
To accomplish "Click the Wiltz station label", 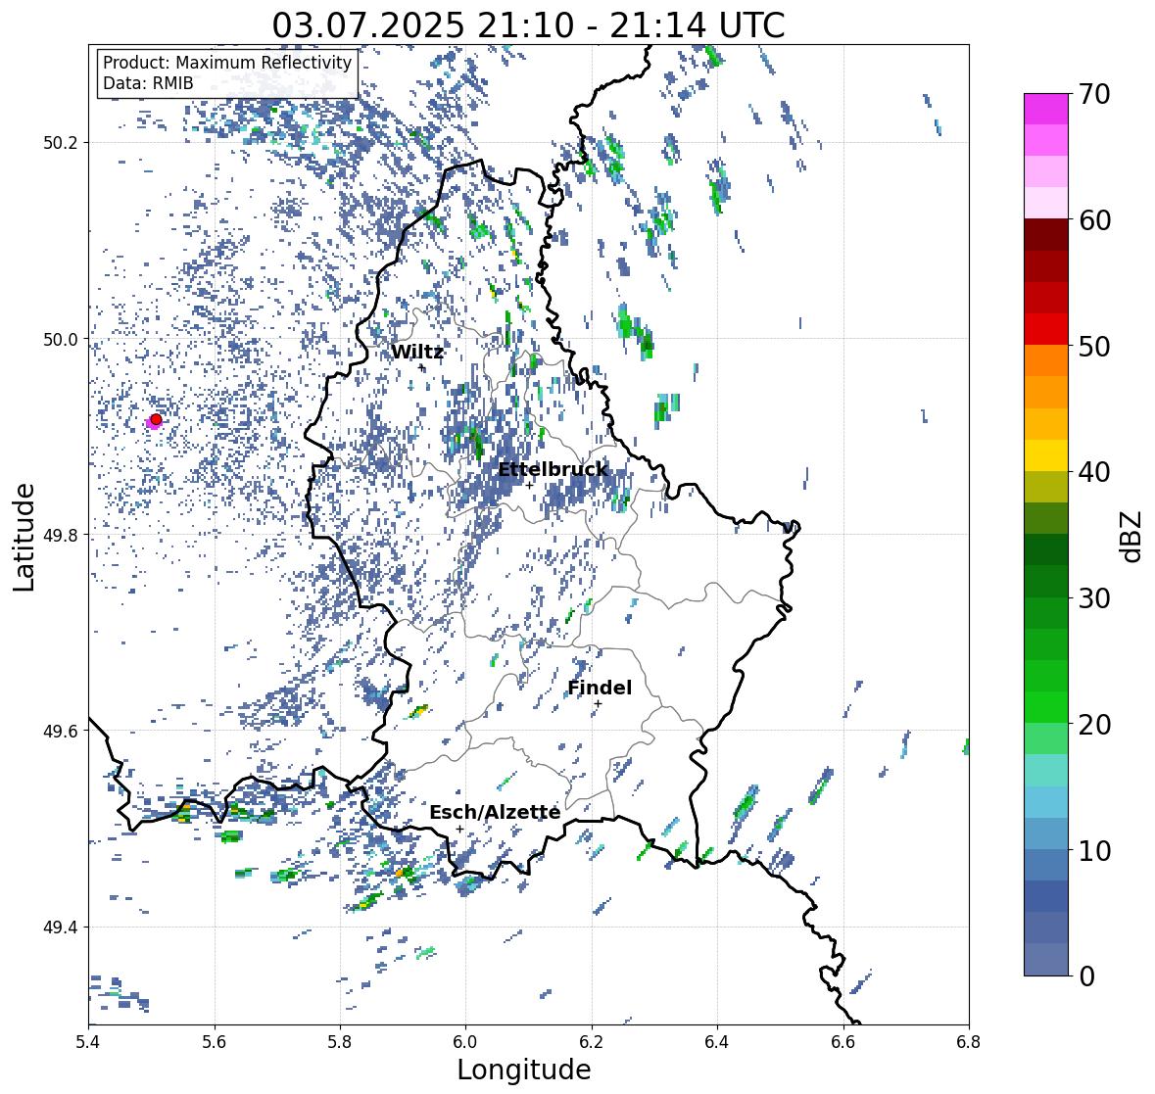I will coord(417,352).
